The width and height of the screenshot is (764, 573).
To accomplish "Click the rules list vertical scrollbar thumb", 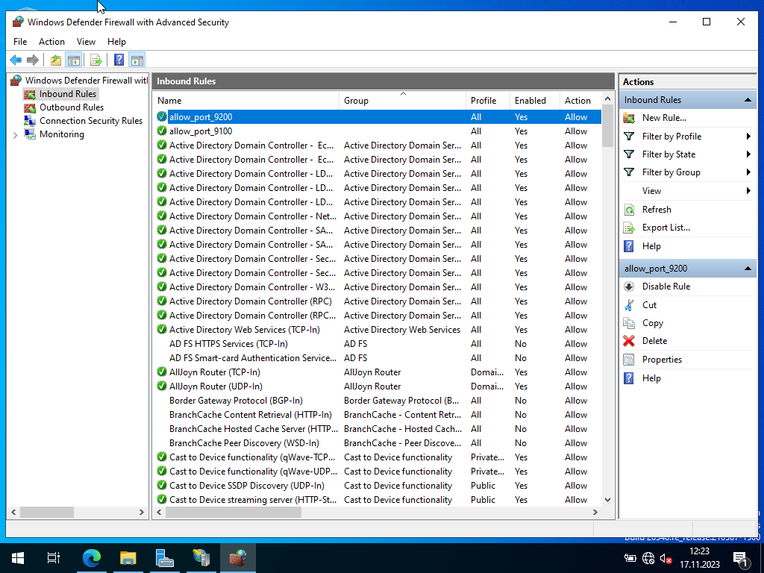I will 607,125.
